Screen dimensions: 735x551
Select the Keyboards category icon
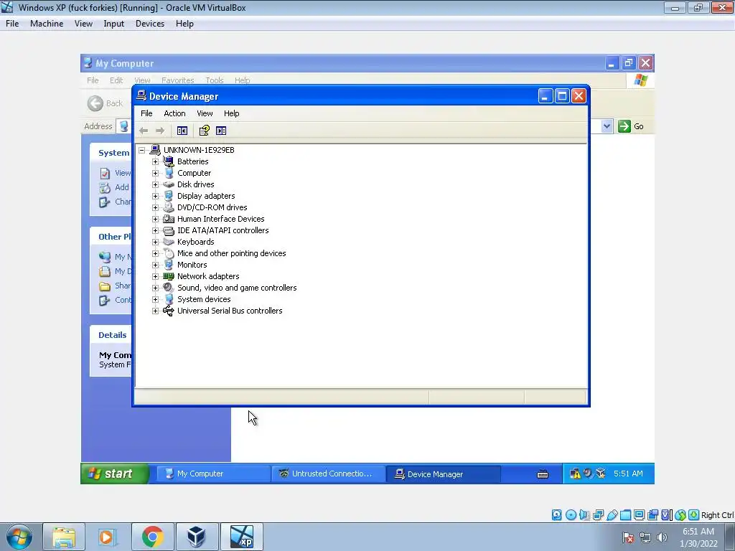pyautogui.click(x=168, y=242)
